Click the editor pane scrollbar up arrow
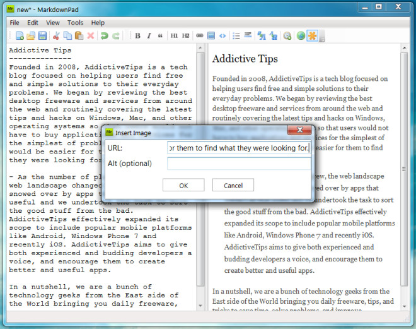 [x=200, y=48]
